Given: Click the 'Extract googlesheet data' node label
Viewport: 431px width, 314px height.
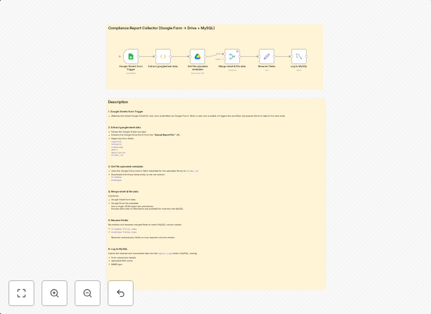Looking at the screenshot, I should point(163,67).
